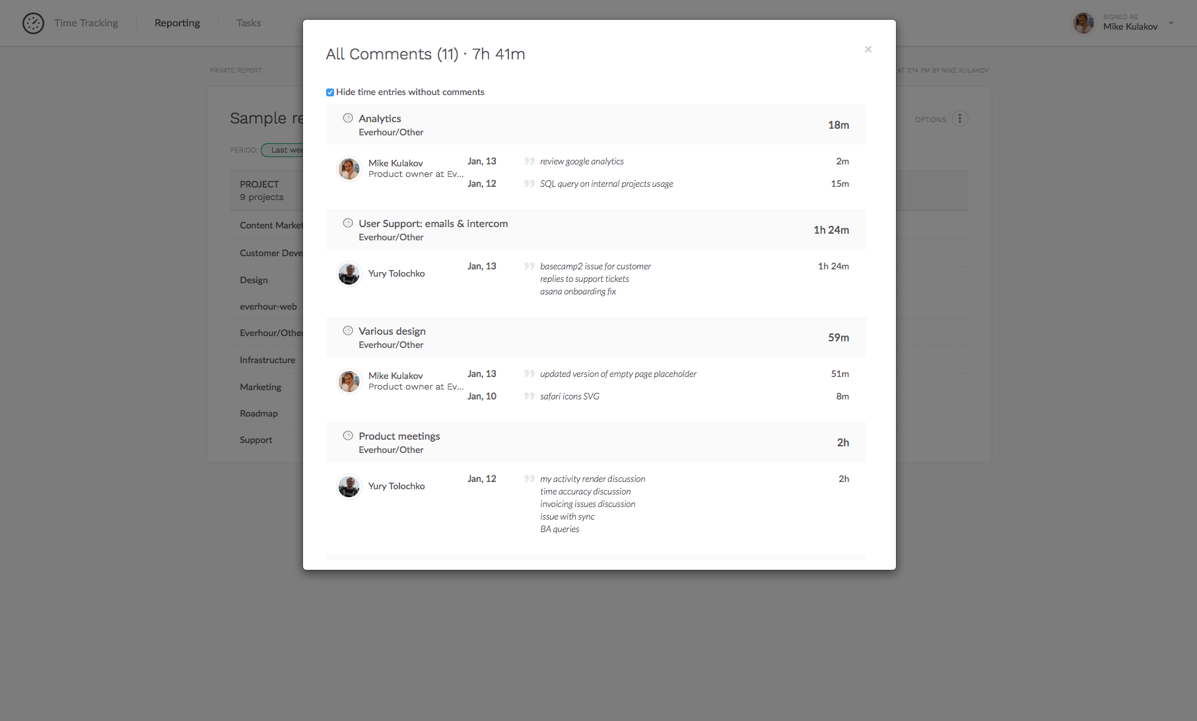Image resolution: width=1197 pixels, height=721 pixels.
Task: Uncheck 'Hide time entries without comments'
Action: 330,92
